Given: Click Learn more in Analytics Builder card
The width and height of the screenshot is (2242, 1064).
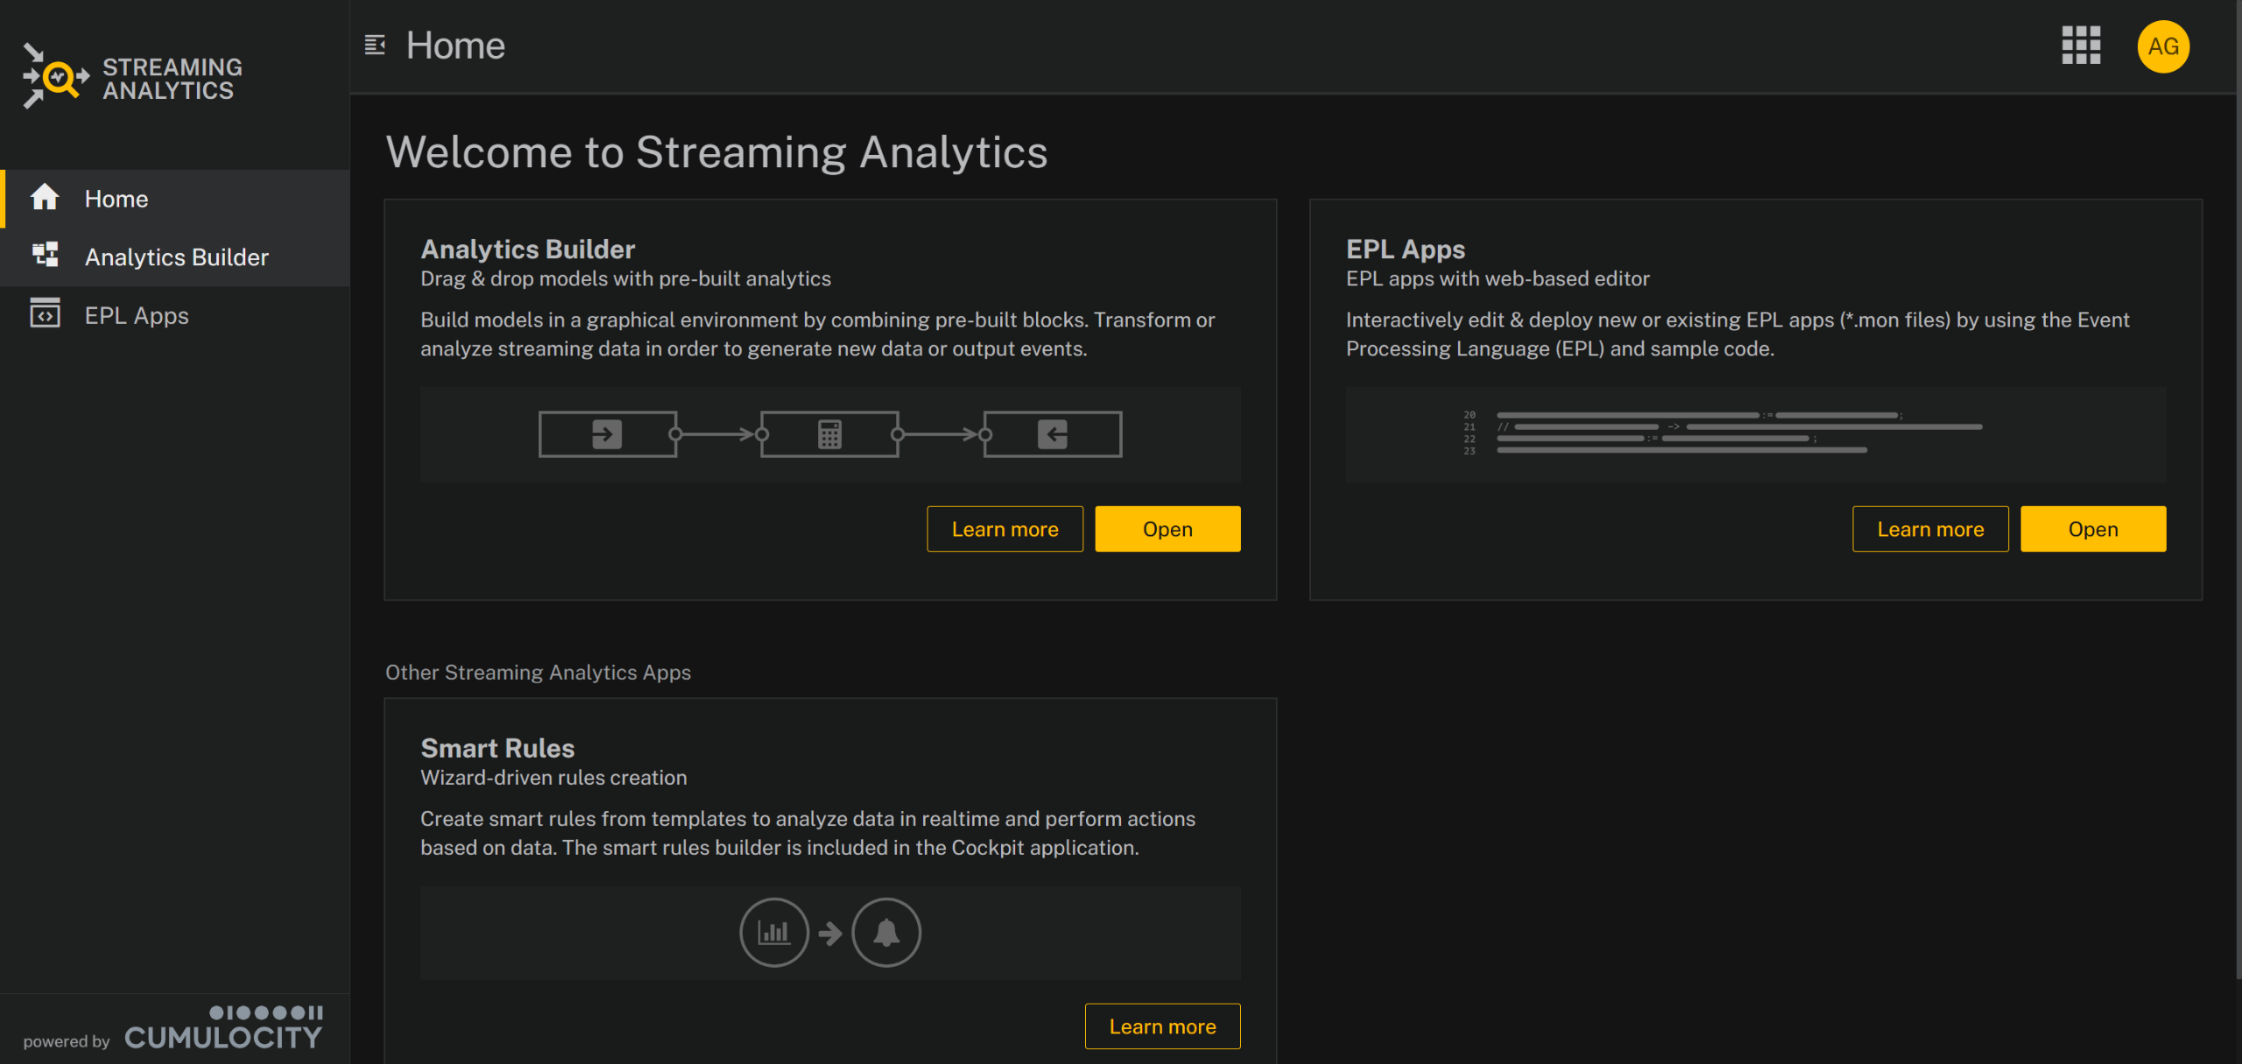Looking at the screenshot, I should (x=1005, y=529).
